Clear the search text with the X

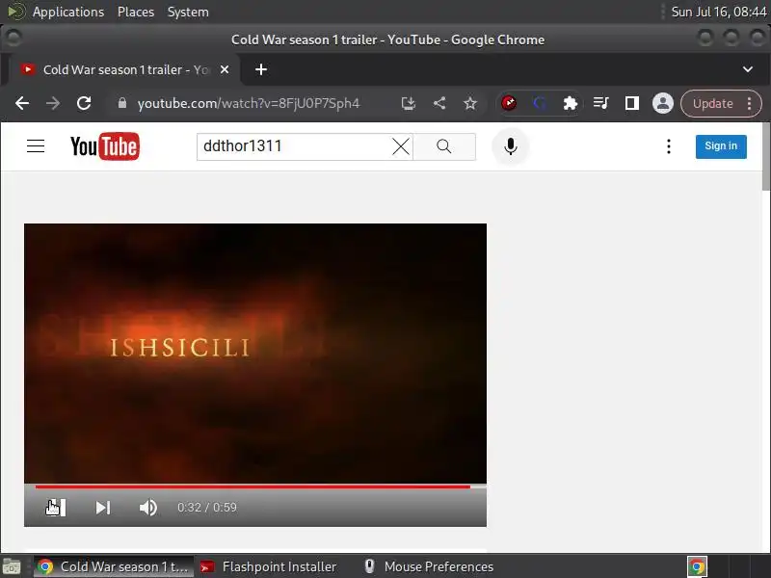(401, 146)
